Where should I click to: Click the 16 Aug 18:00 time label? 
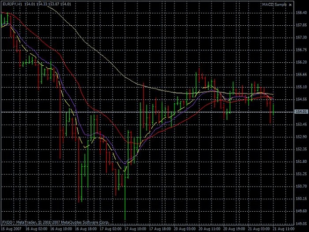(x=86, y=229)
